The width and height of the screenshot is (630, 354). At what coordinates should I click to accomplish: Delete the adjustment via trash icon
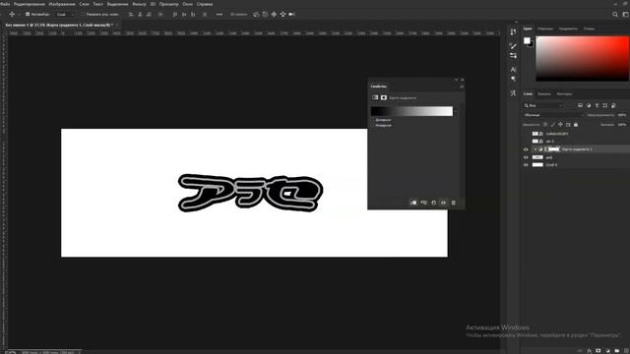click(453, 203)
